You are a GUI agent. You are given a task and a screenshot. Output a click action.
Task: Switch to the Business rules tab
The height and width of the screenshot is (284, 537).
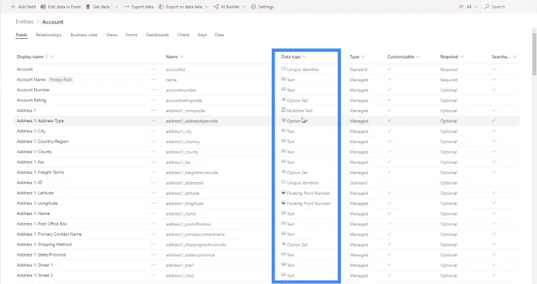[84, 35]
